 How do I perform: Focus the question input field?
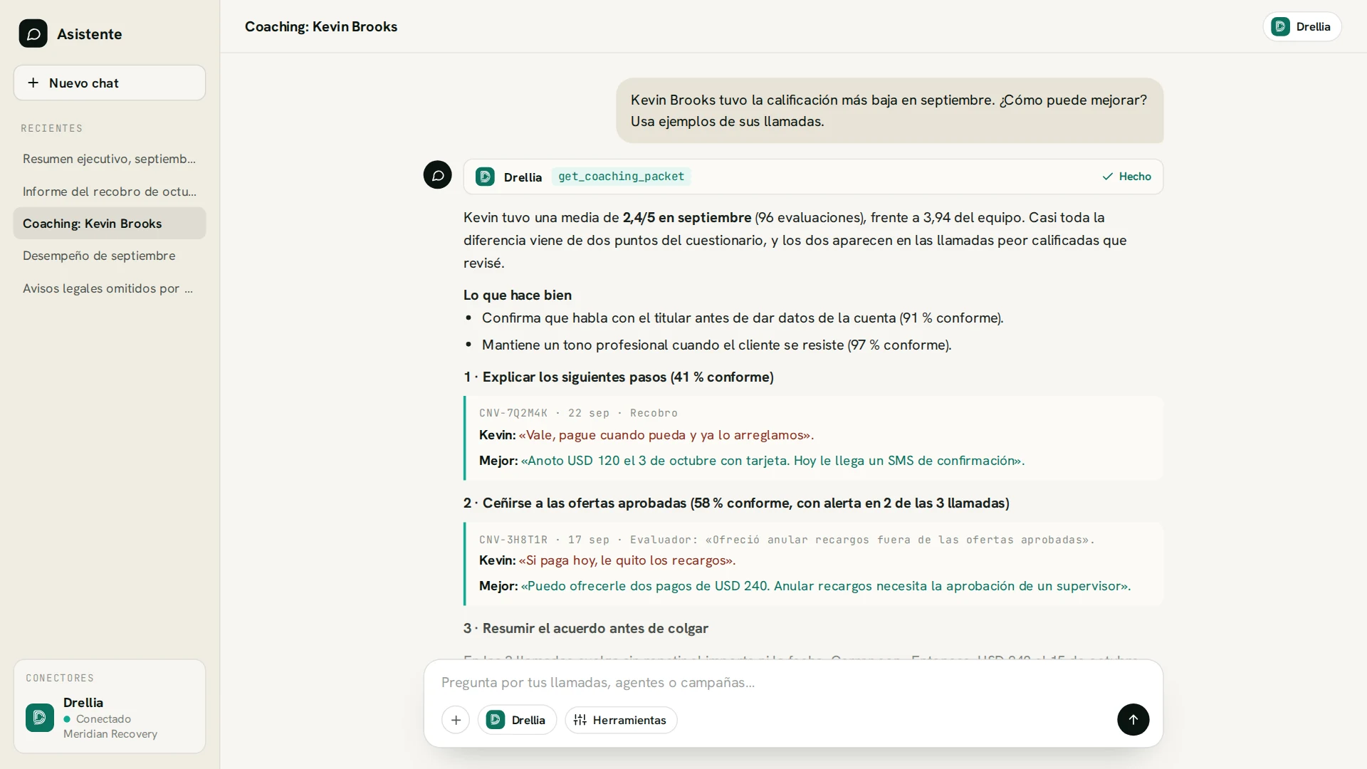[x=793, y=682]
